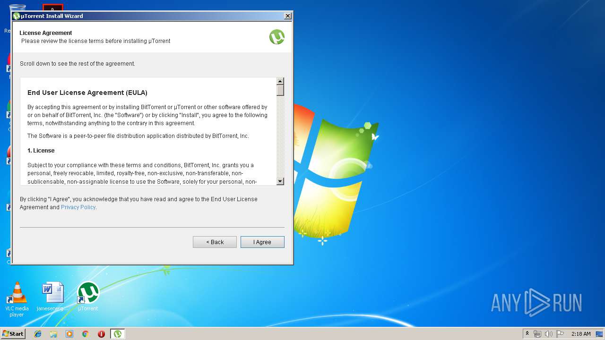This screenshot has width=605, height=340.
Task: Click 'Scroll down to see the rest' text
Action: click(78, 64)
